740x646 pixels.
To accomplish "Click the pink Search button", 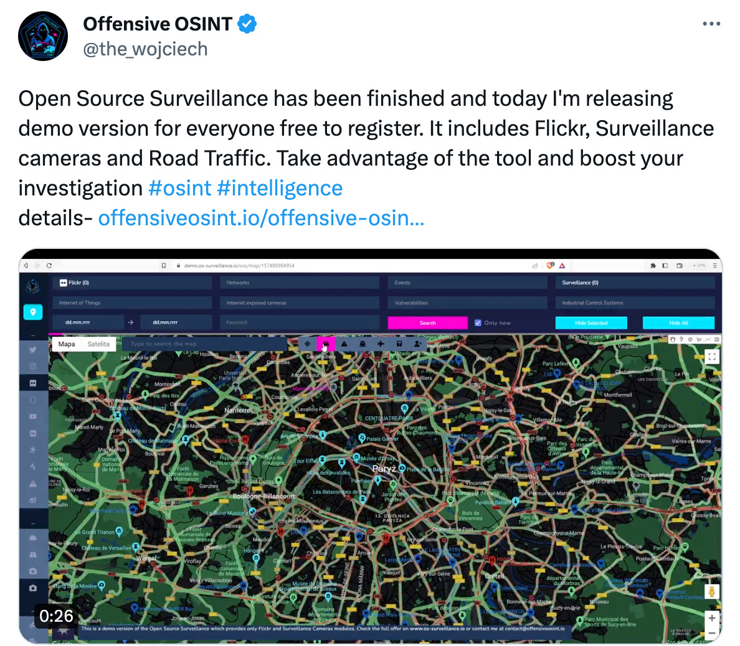I will [x=427, y=322].
